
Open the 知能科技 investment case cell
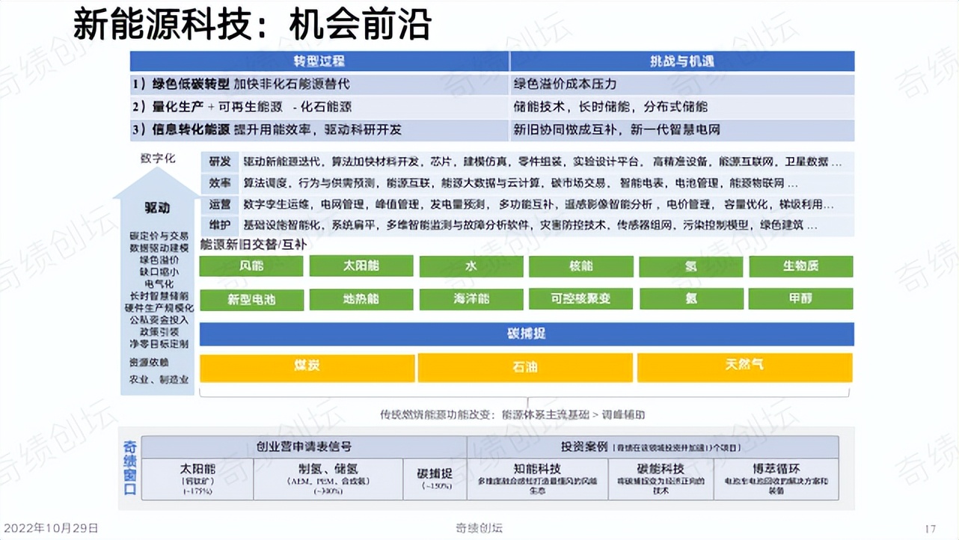(538, 478)
